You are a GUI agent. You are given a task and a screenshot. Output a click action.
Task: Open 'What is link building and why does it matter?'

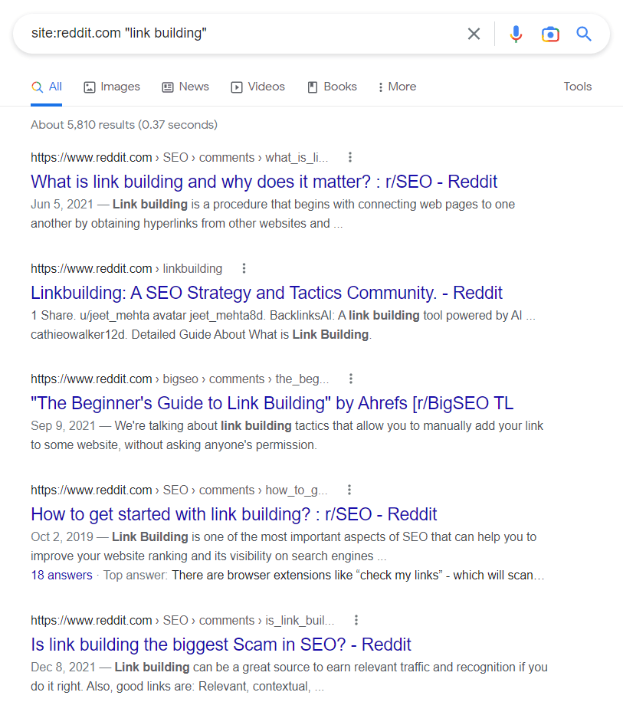(x=264, y=182)
